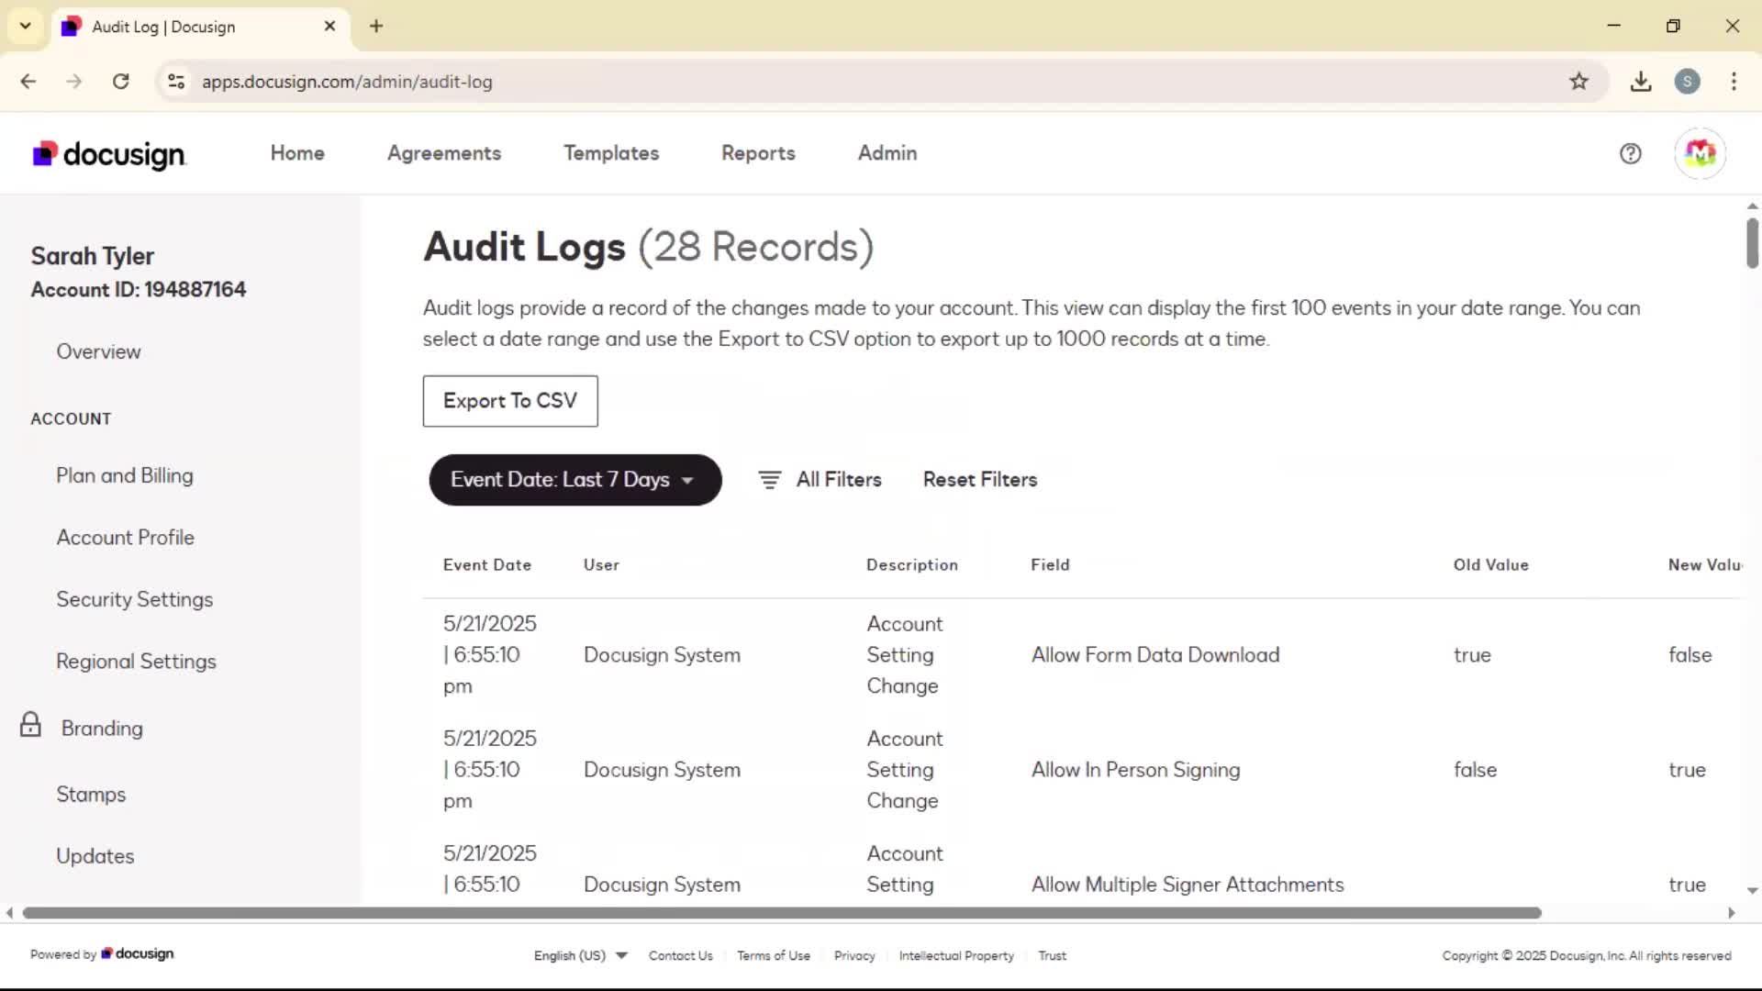Click the Event Date column header
Viewport: 1762px width, 991px height.
[487, 565]
